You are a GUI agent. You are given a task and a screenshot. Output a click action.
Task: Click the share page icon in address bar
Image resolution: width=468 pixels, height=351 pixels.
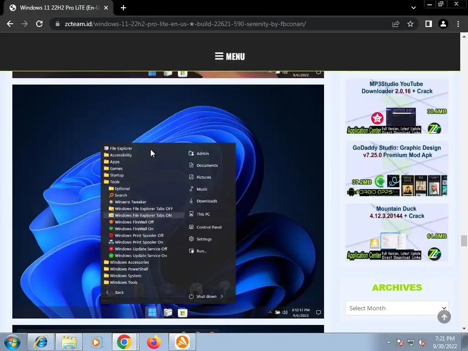pyautogui.click(x=396, y=24)
